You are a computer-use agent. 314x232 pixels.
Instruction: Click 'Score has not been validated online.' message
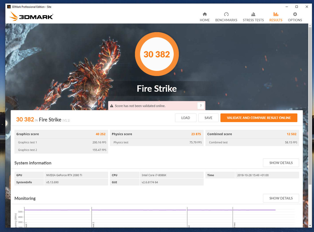click(x=140, y=106)
